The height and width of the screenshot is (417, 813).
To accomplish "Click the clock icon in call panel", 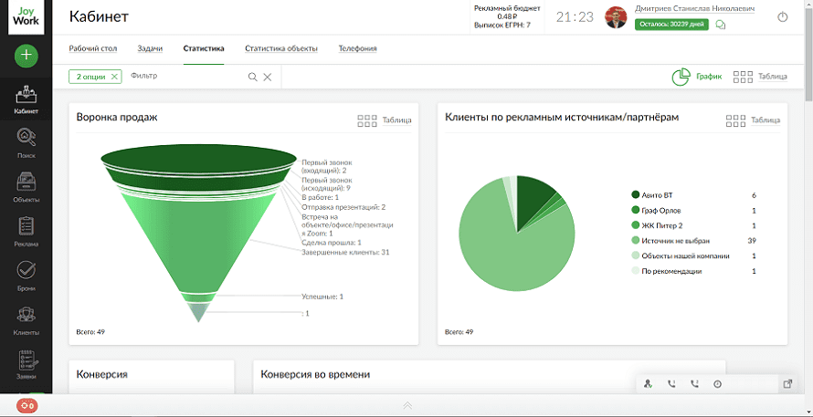I will click(x=717, y=384).
